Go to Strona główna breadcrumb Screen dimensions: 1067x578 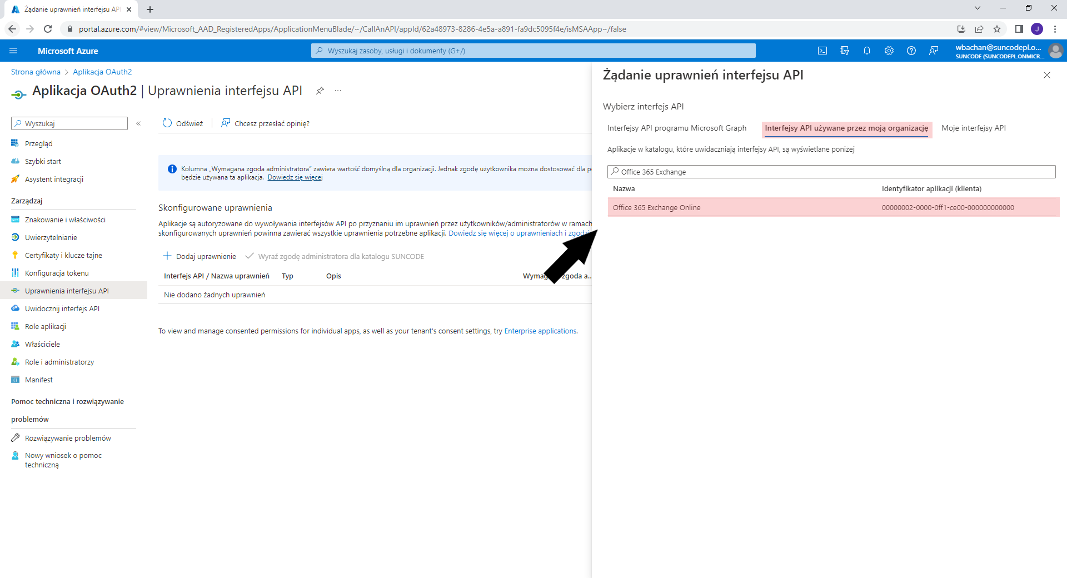pos(36,72)
